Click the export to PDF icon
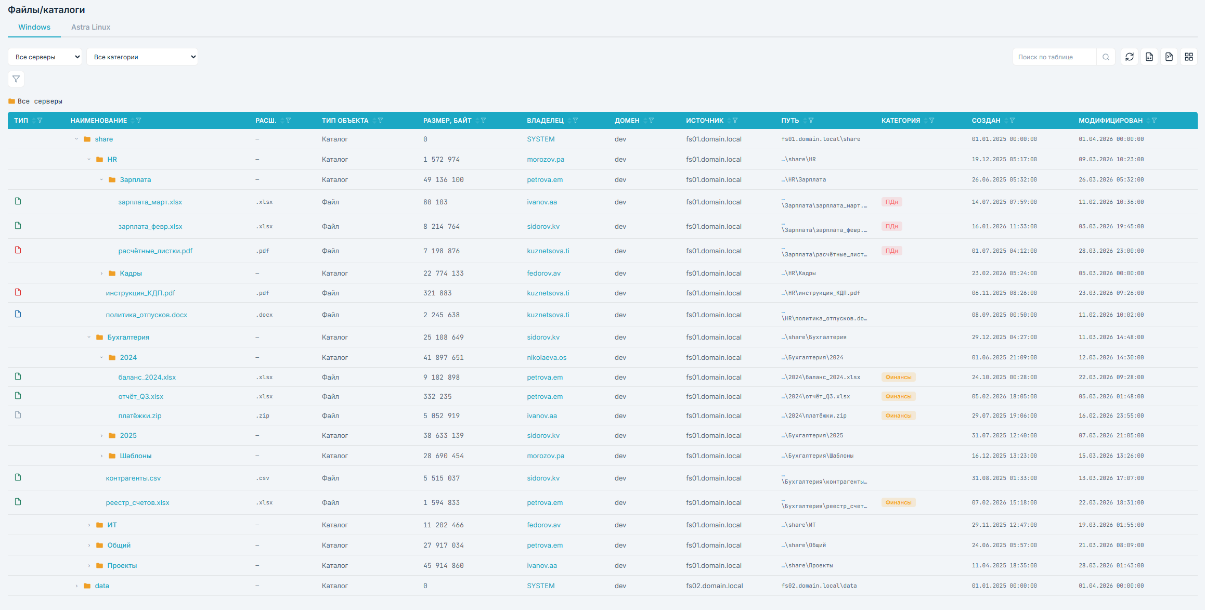The image size is (1205, 610). pos(1169,57)
